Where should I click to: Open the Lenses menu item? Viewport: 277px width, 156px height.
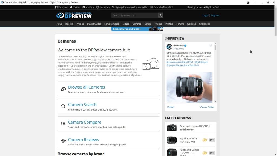pos(148,24)
